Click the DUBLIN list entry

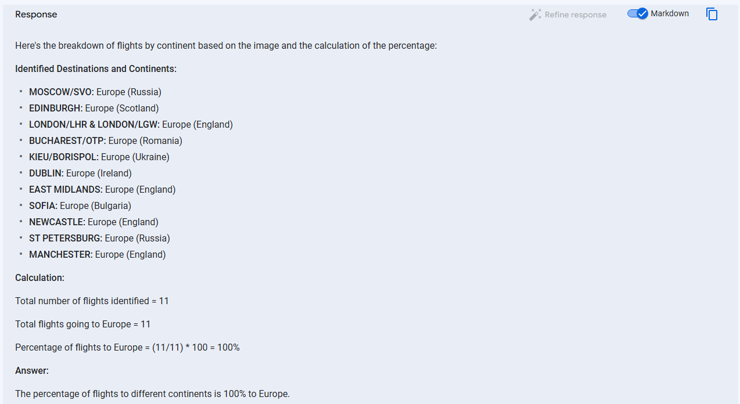coord(80,173)
